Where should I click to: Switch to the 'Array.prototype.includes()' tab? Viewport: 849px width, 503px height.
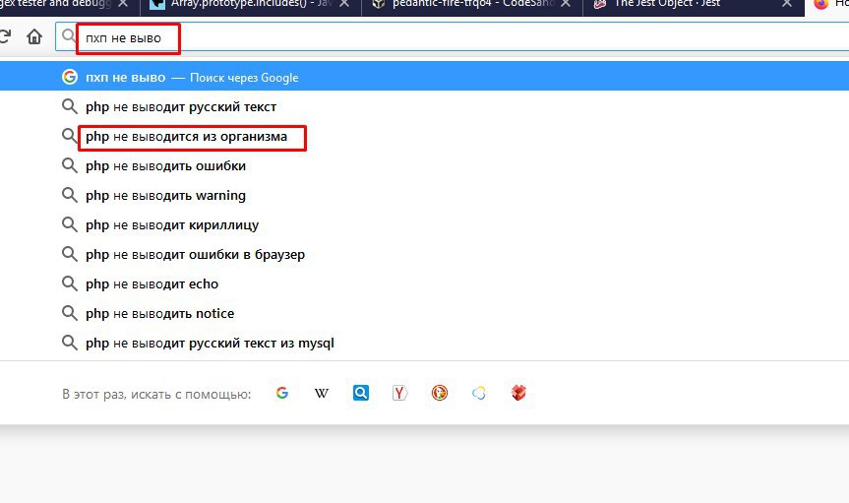[251, 6]
